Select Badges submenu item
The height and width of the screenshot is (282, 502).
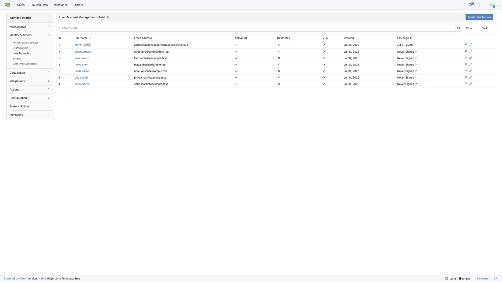click(x=17, y=59)
